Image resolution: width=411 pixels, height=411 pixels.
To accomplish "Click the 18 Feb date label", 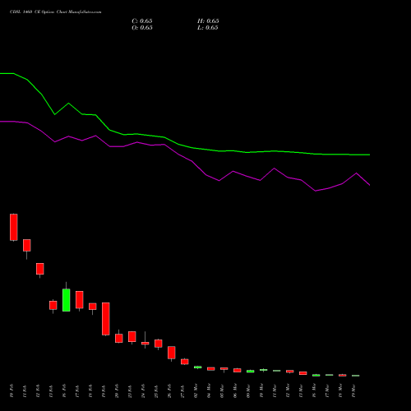I will point(90,390).
